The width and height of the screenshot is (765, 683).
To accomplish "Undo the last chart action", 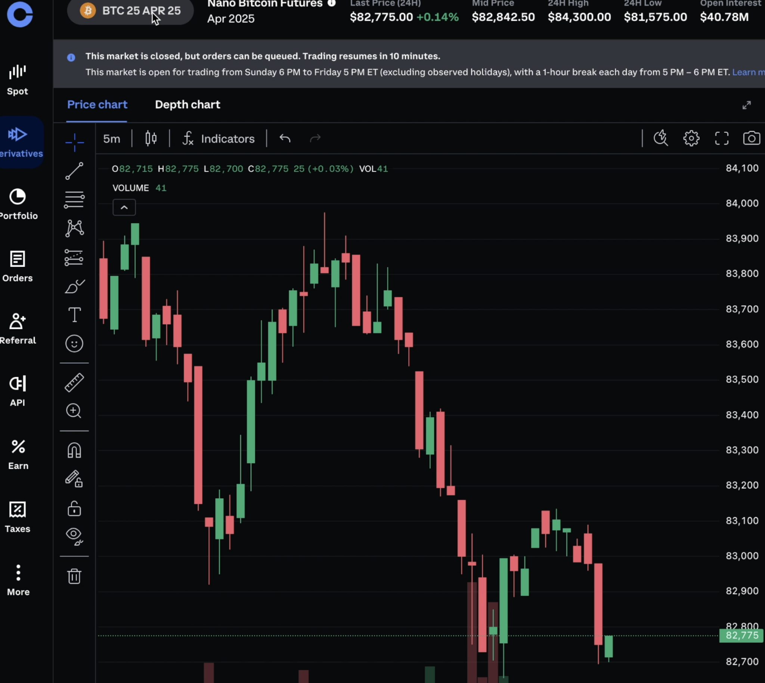I will pyautogui.click(x=285, y=138).
